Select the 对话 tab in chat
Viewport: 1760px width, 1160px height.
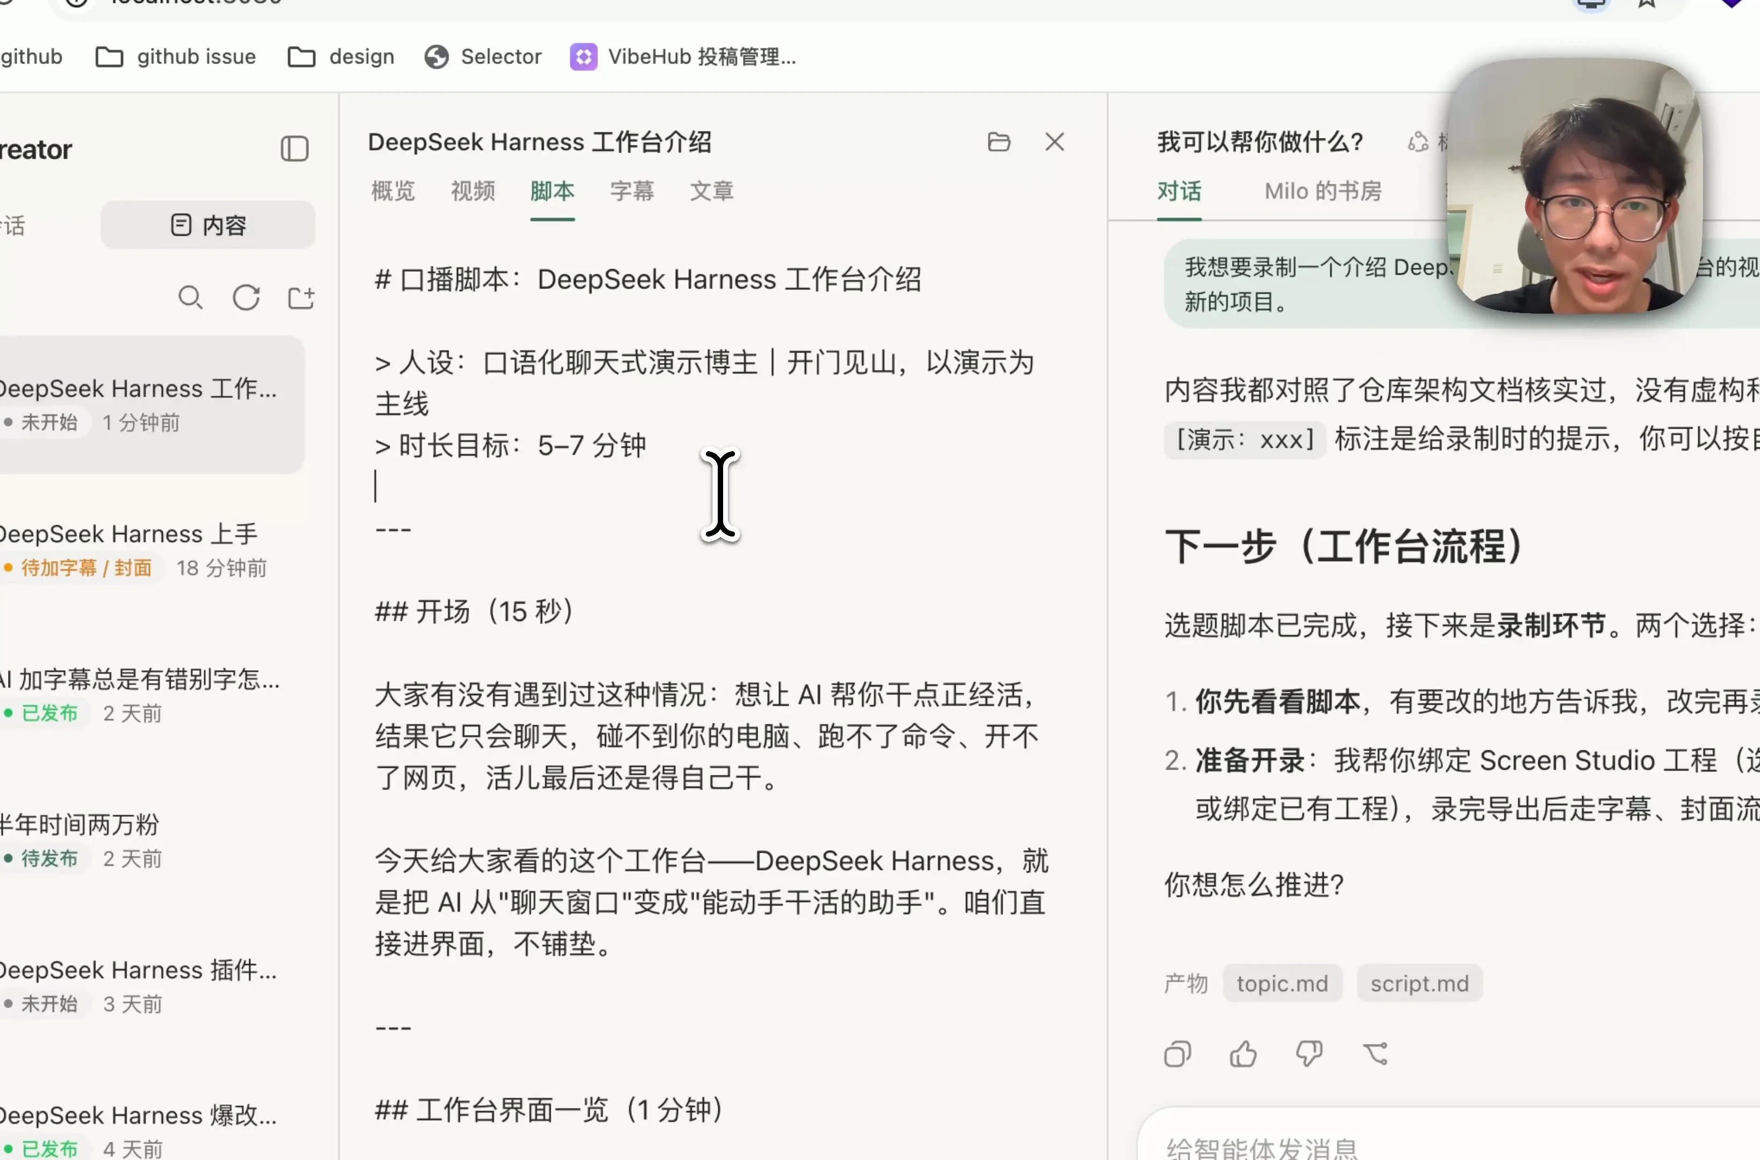pyautogui.click(x=1179, y=191)
